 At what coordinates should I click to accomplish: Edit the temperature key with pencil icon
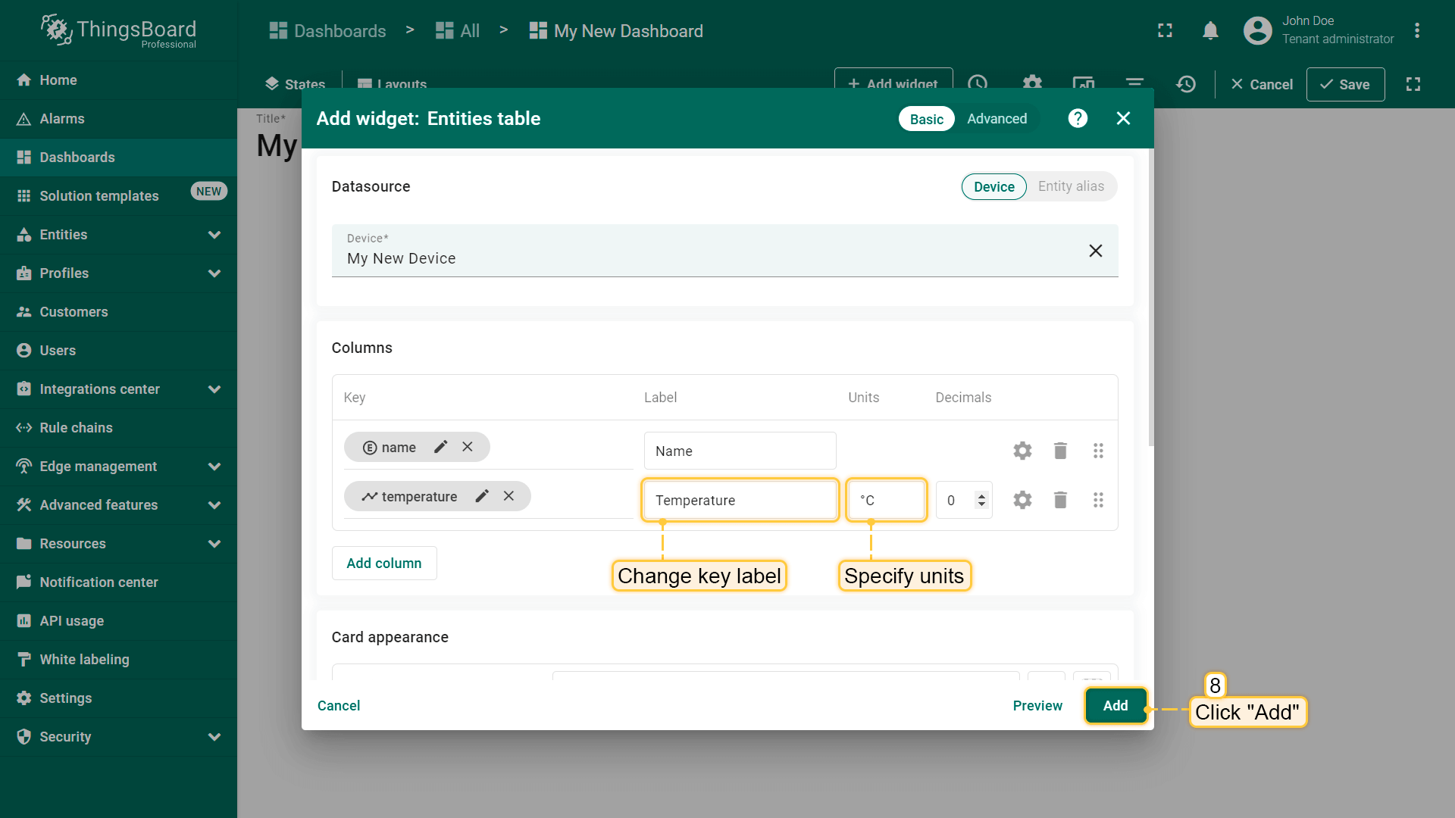click(x=482, y=496)
